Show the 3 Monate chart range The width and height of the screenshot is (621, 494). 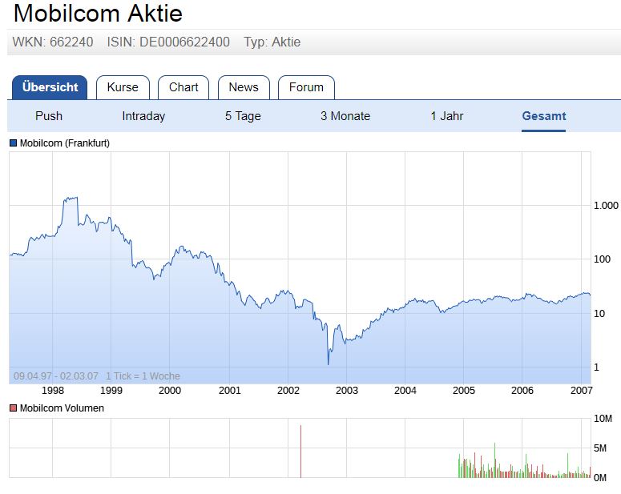345,116
